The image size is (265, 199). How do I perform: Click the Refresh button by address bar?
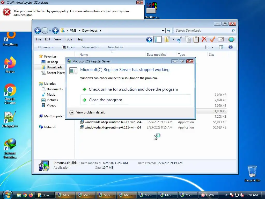point(169,31)
